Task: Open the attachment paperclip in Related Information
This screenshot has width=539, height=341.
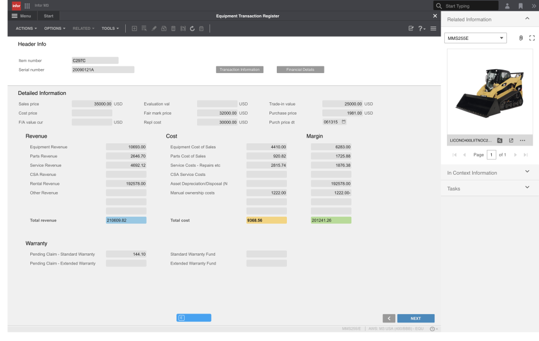Action: coord(522,38)
